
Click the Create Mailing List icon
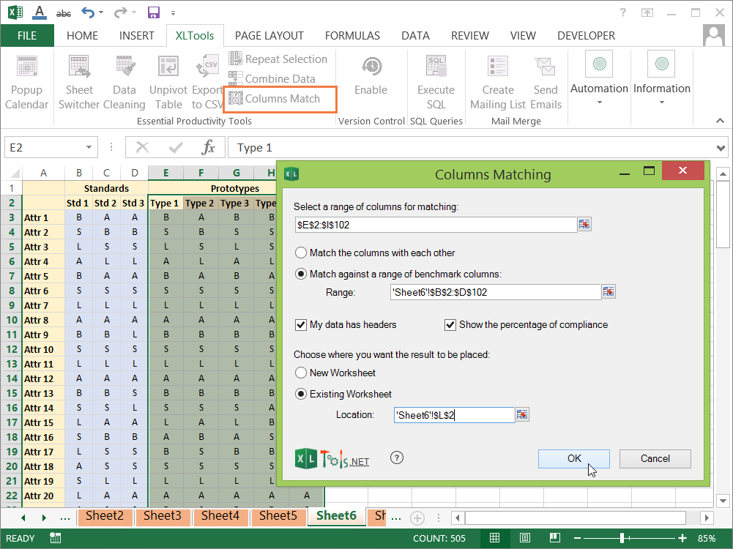497,81
